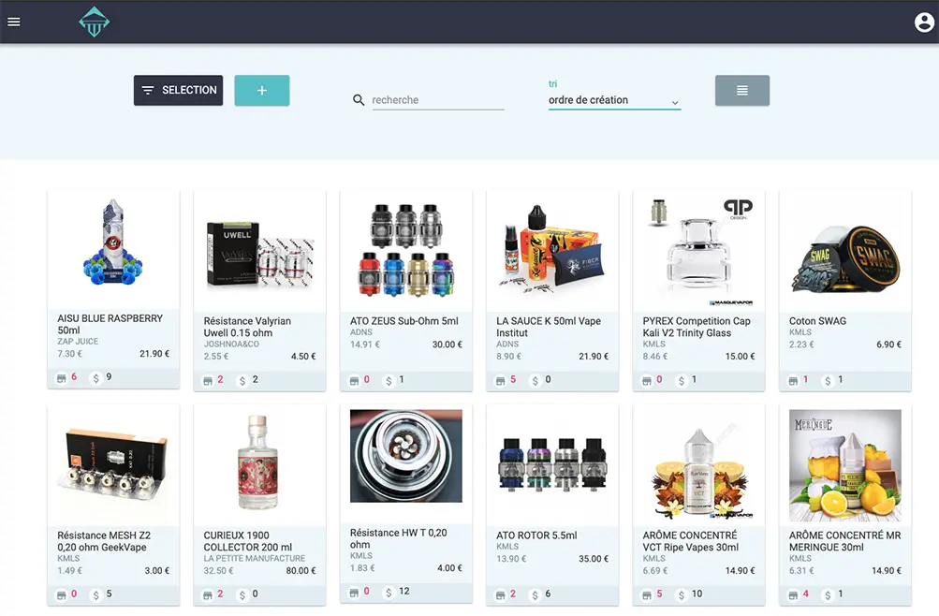
Task: Click dollar icon on Résistance Valyrian card
Action: 242,381
